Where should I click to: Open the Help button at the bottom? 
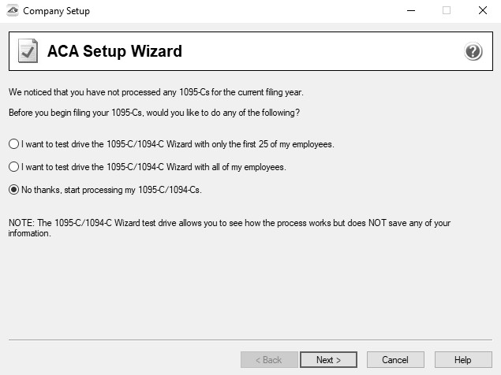[463, 360]
